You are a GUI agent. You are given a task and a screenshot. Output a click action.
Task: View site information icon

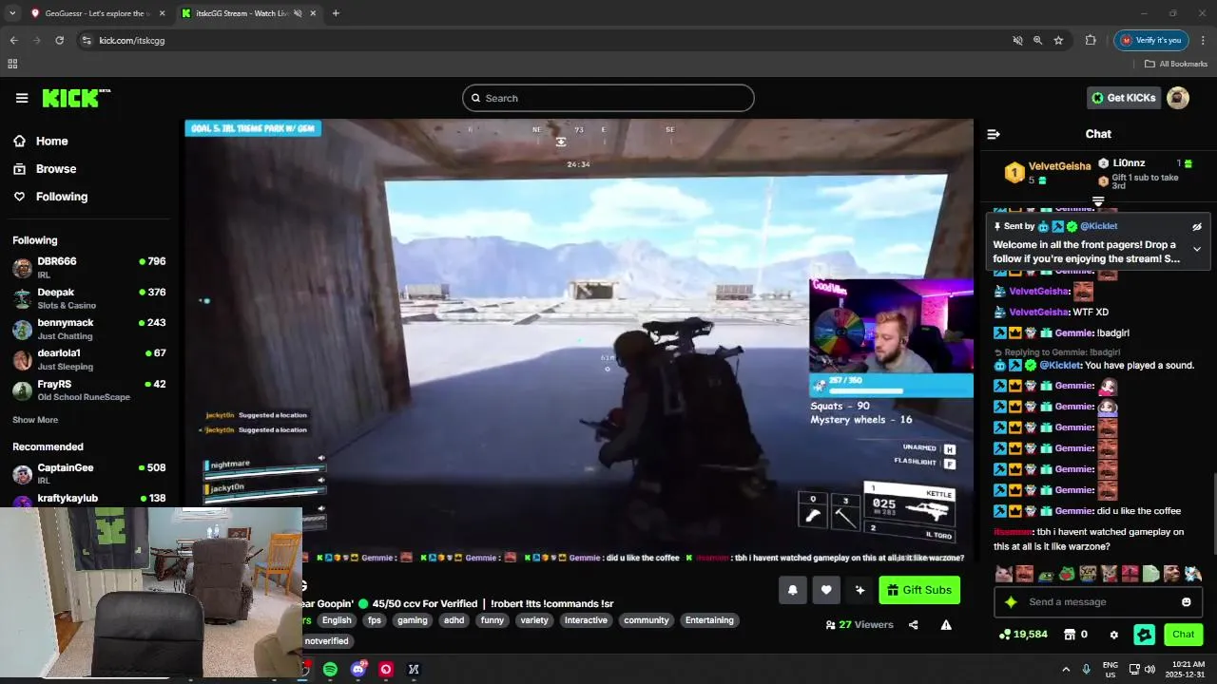point(87,40)
